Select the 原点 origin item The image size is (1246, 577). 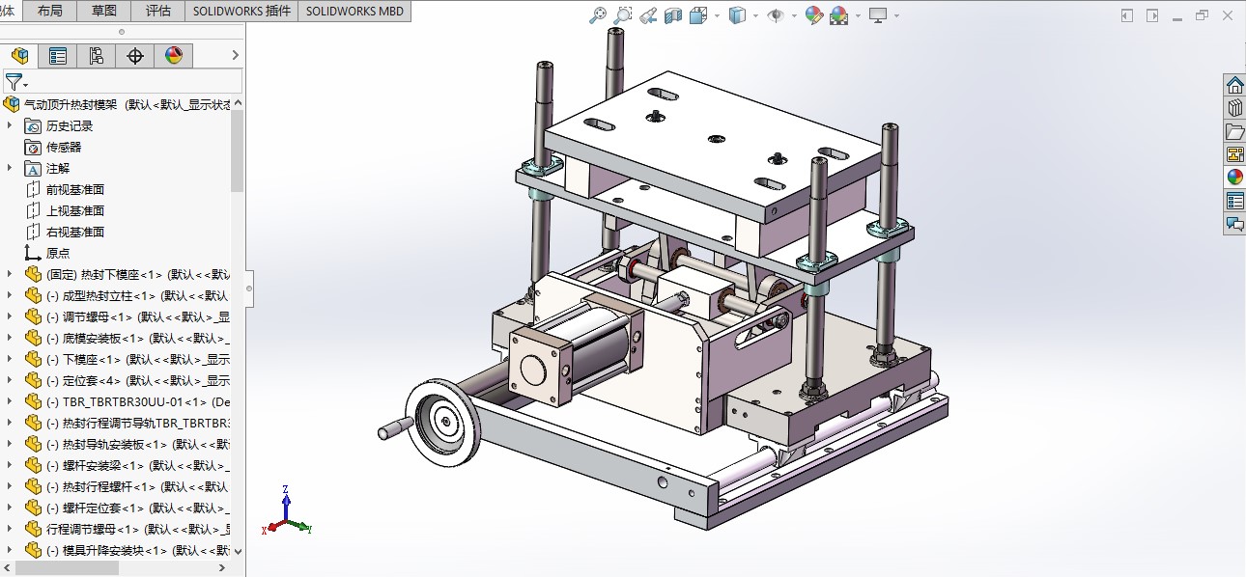tap(58, 253)
